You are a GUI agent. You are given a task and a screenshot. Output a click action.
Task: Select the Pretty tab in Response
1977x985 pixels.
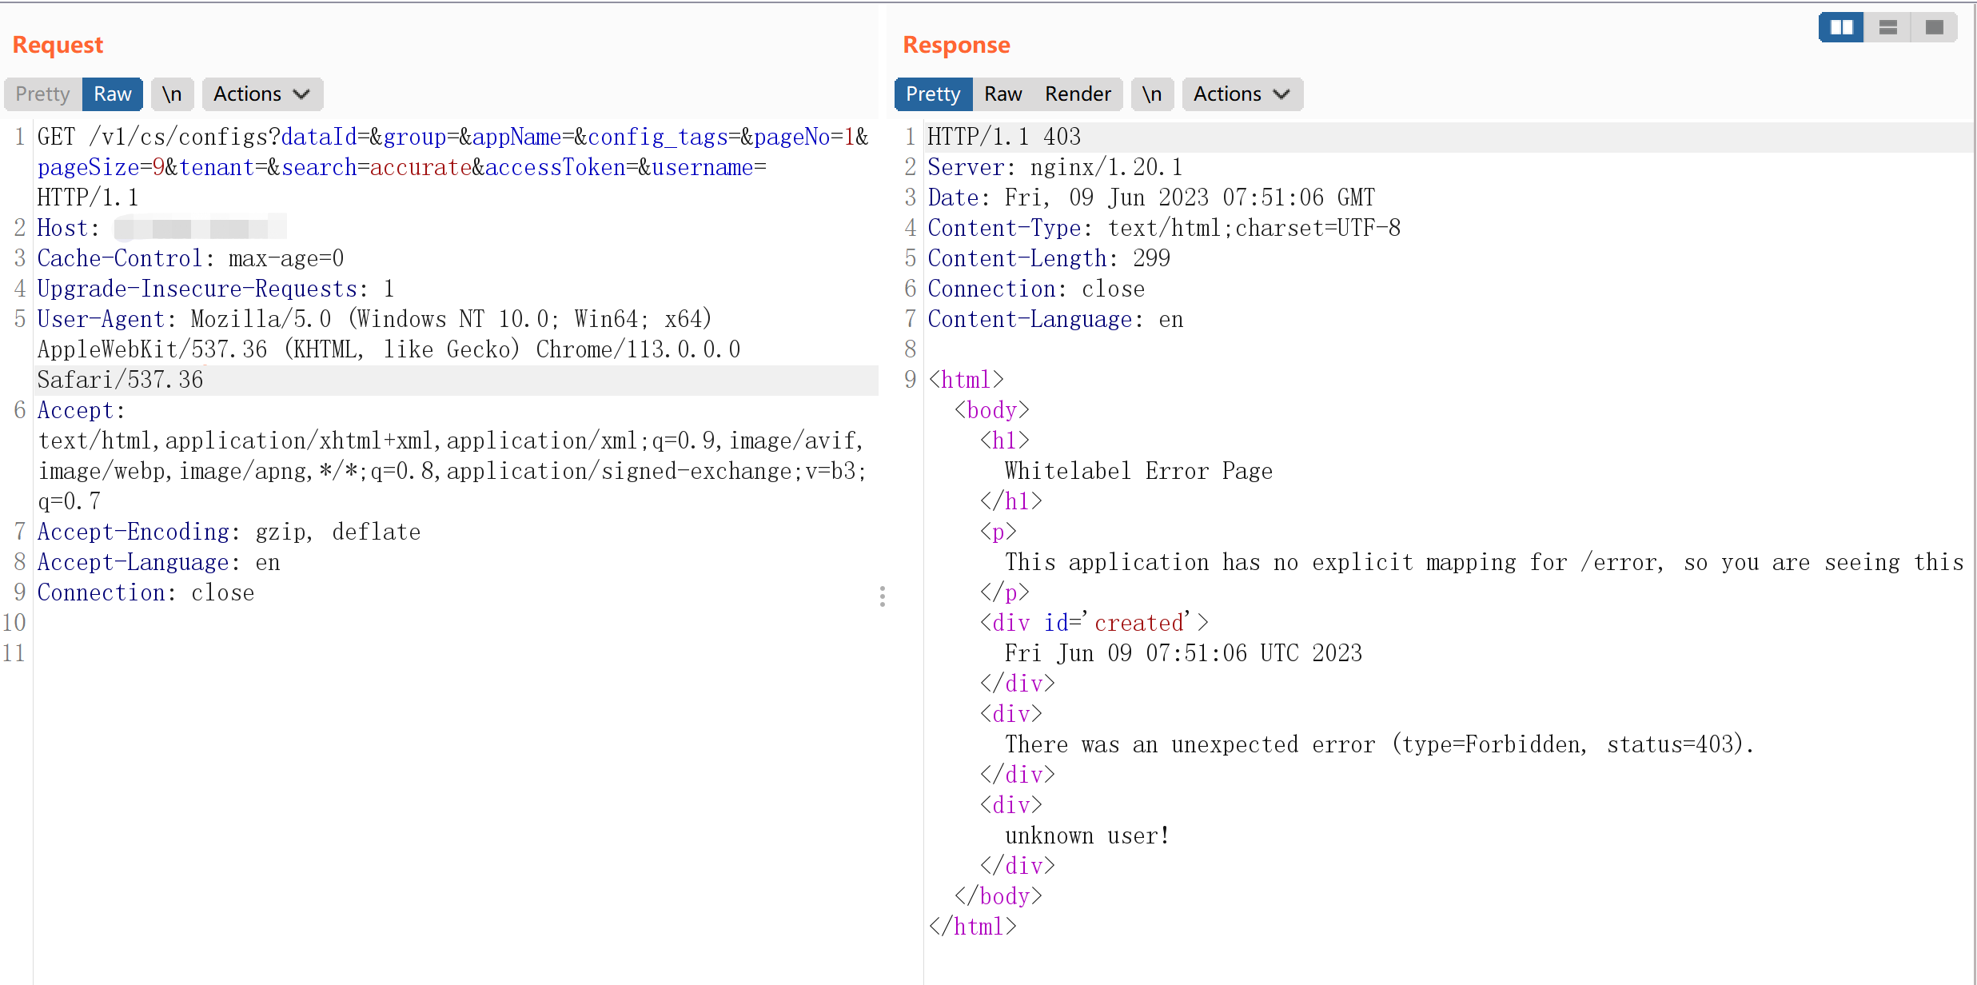click(x=932, y=94)
